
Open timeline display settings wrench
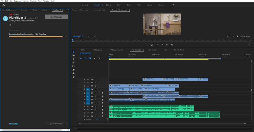(x=99, y=58)
